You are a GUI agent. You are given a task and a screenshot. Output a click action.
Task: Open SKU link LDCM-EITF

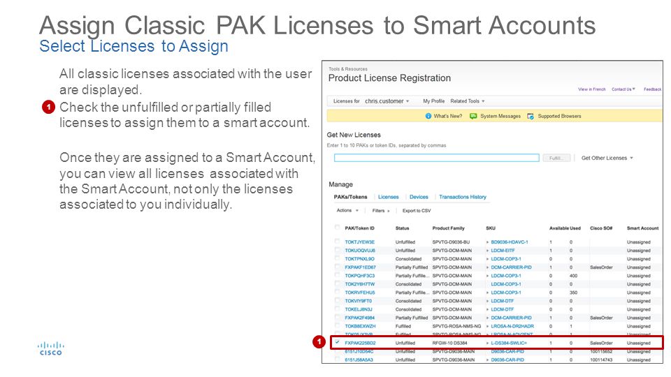[503, 251]
